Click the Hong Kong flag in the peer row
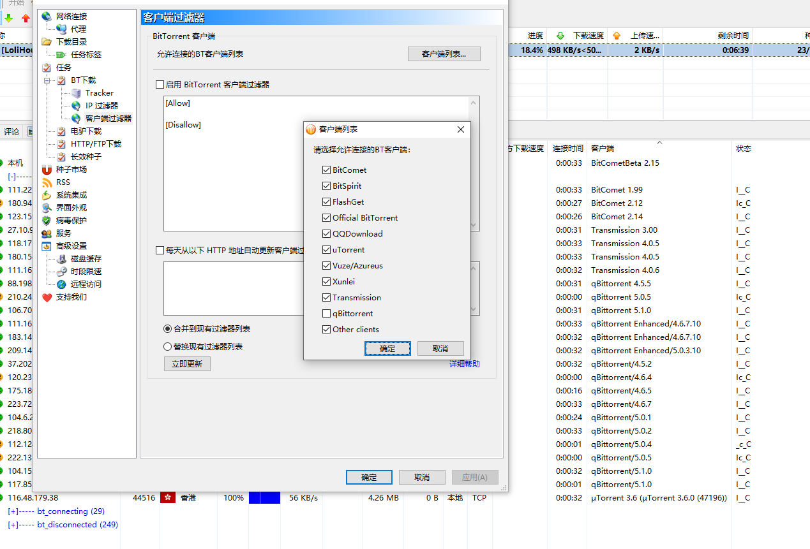 (x=168, y=497)
